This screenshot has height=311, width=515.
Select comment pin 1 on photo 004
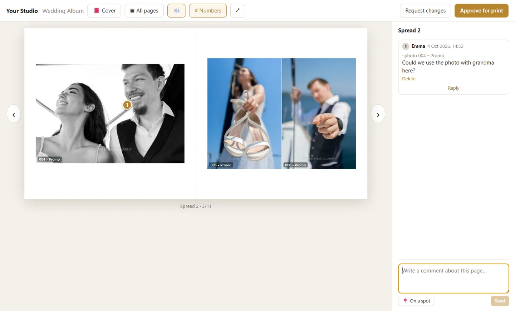pyautogui.click(x=127, y=105)
